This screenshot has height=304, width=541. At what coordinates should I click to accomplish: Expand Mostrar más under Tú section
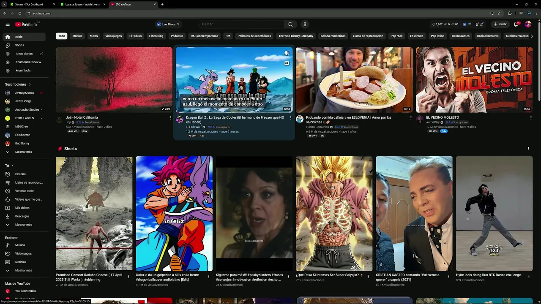coord(24,225)
